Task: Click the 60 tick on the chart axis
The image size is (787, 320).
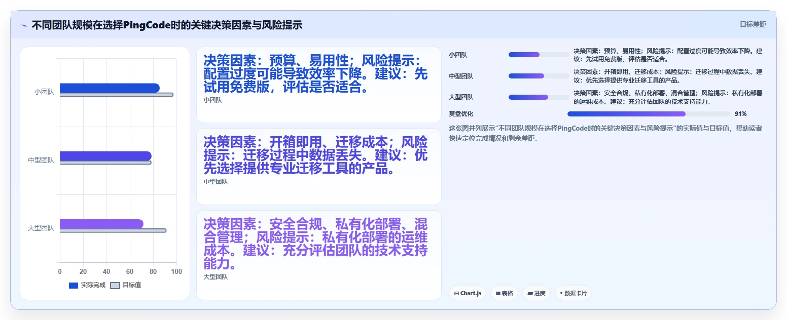Action: [130, 272]
